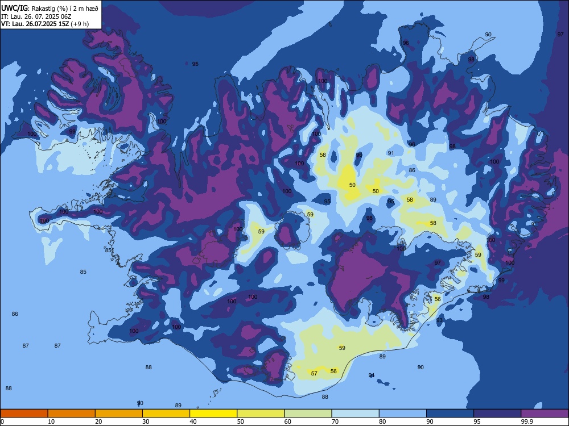The height and width of the screenshot is (426, 569).
Task: Pick the dark blue 90–95 legend swatch
Action: 450,414
